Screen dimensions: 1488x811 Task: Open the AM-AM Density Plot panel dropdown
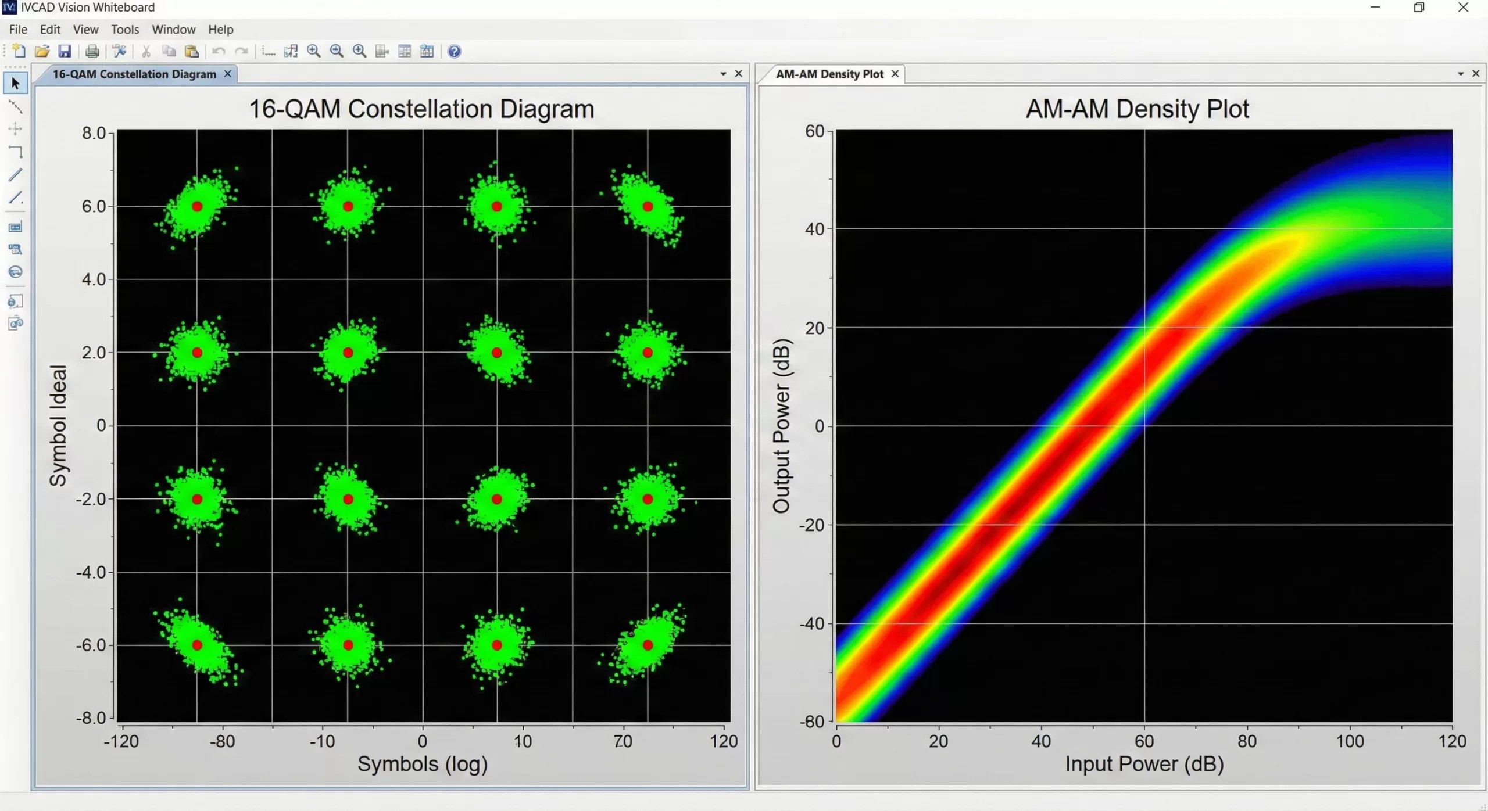1460,73
